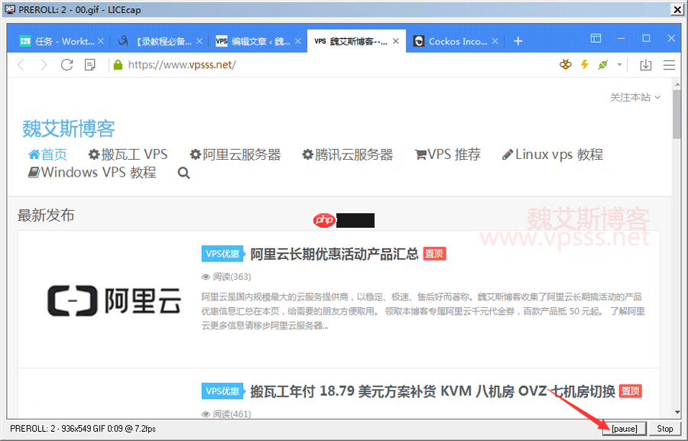This screenshot has height=441, width=688.
Task: Open the 搬瓦工 VPS menu
Action: pos(128,154)
